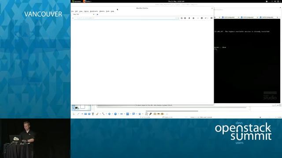282x158 pixels.
Task: Select the New Tab tab in Firefox
Action: pos(83,14)
